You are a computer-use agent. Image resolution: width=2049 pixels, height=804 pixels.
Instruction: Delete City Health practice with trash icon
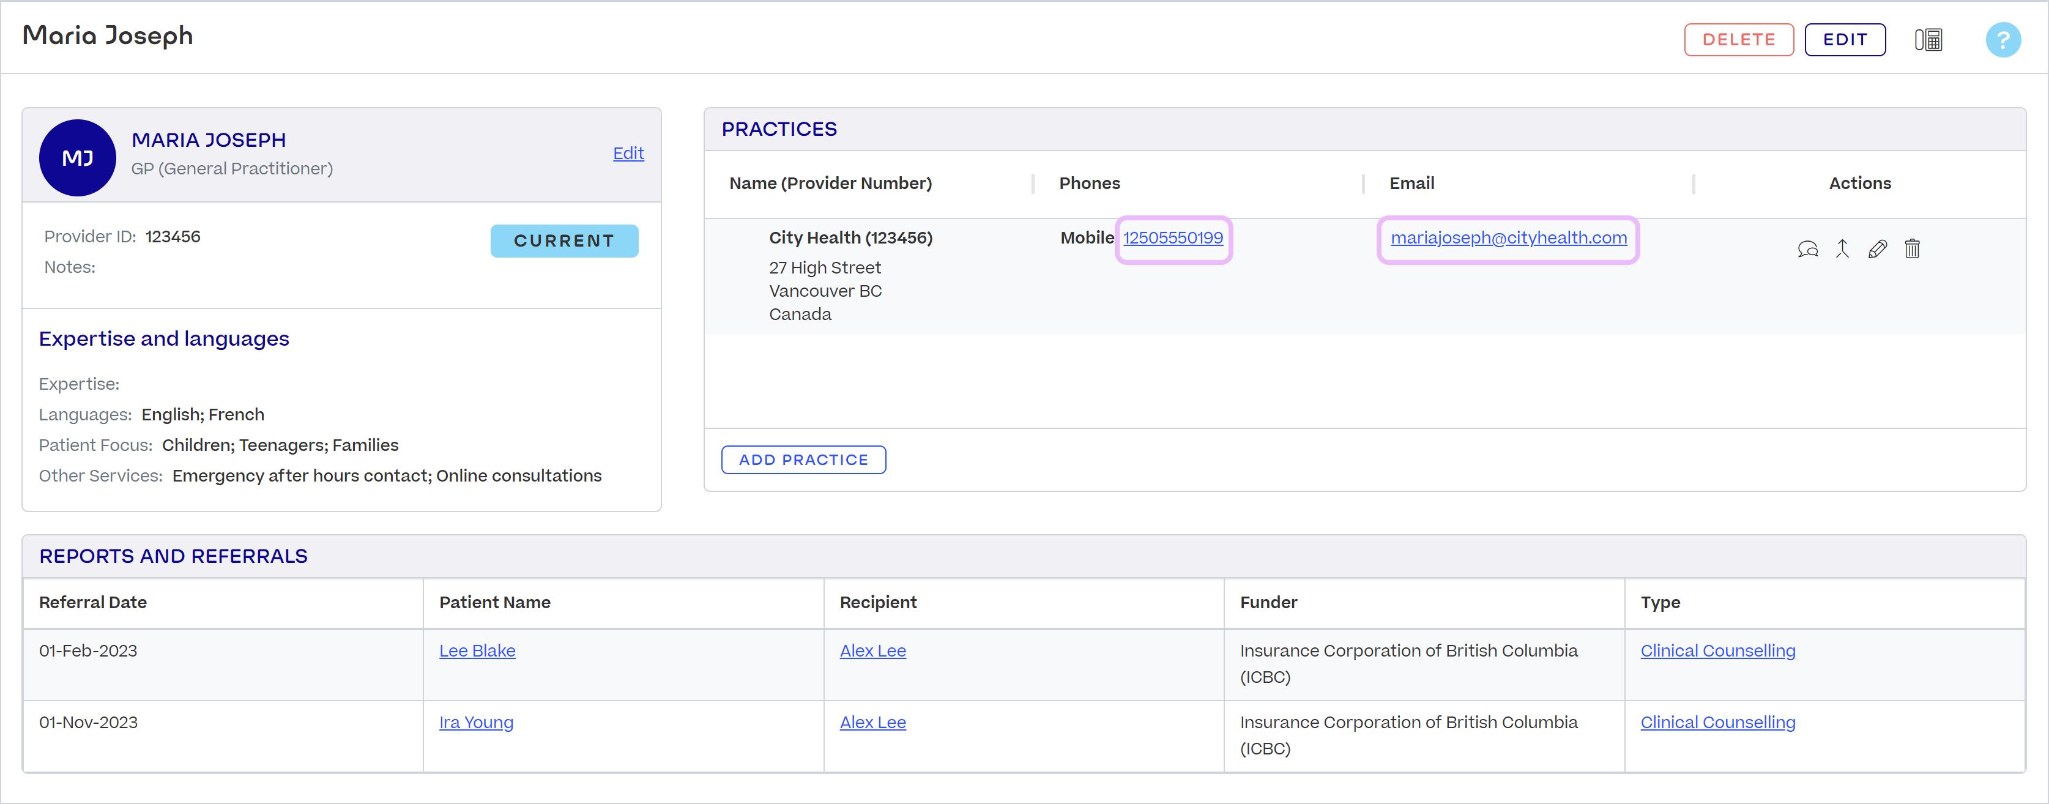tap(1912, 249)
